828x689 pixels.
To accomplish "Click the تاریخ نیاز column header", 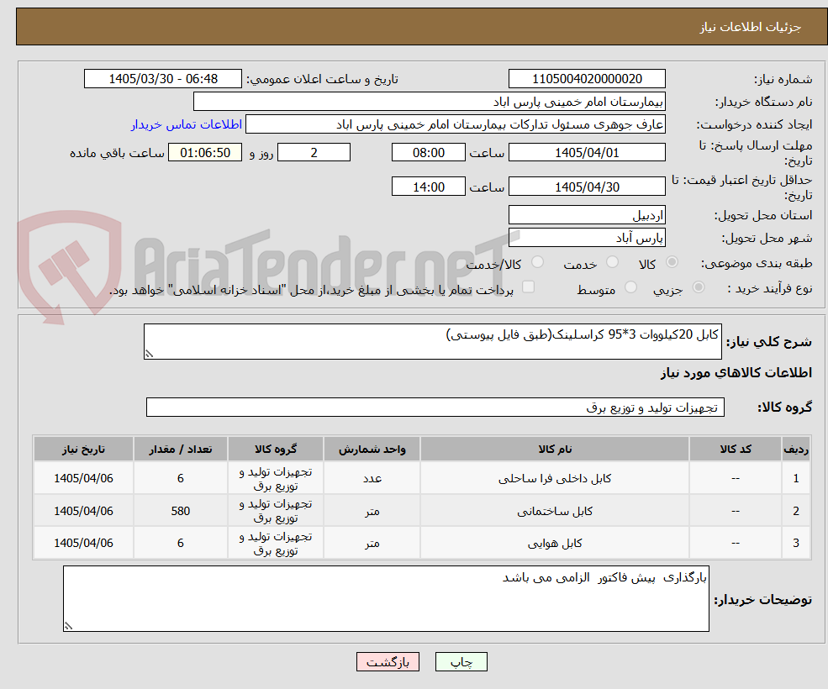I will 83,449.
